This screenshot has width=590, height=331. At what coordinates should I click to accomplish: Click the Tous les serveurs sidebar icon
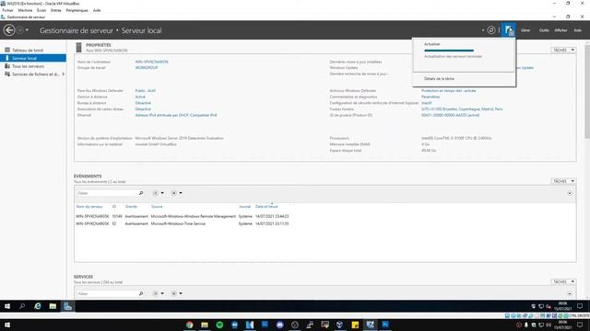(7, 66)
